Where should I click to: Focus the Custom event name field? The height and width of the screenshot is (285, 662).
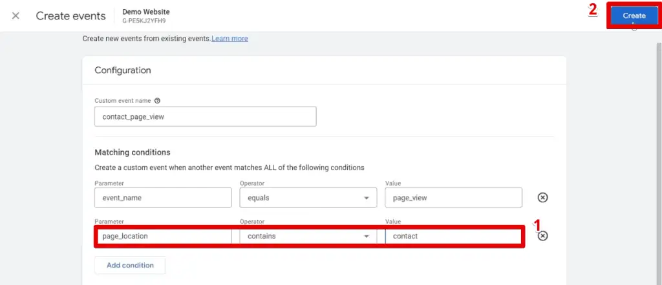(205, 116)
